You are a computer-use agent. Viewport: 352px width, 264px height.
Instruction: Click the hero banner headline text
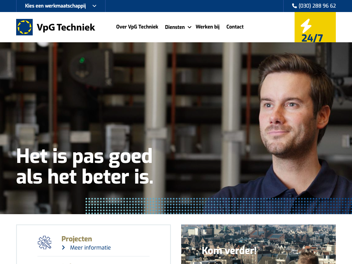coord(85,166)
